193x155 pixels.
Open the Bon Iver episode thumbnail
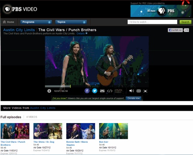click(113, 131)
